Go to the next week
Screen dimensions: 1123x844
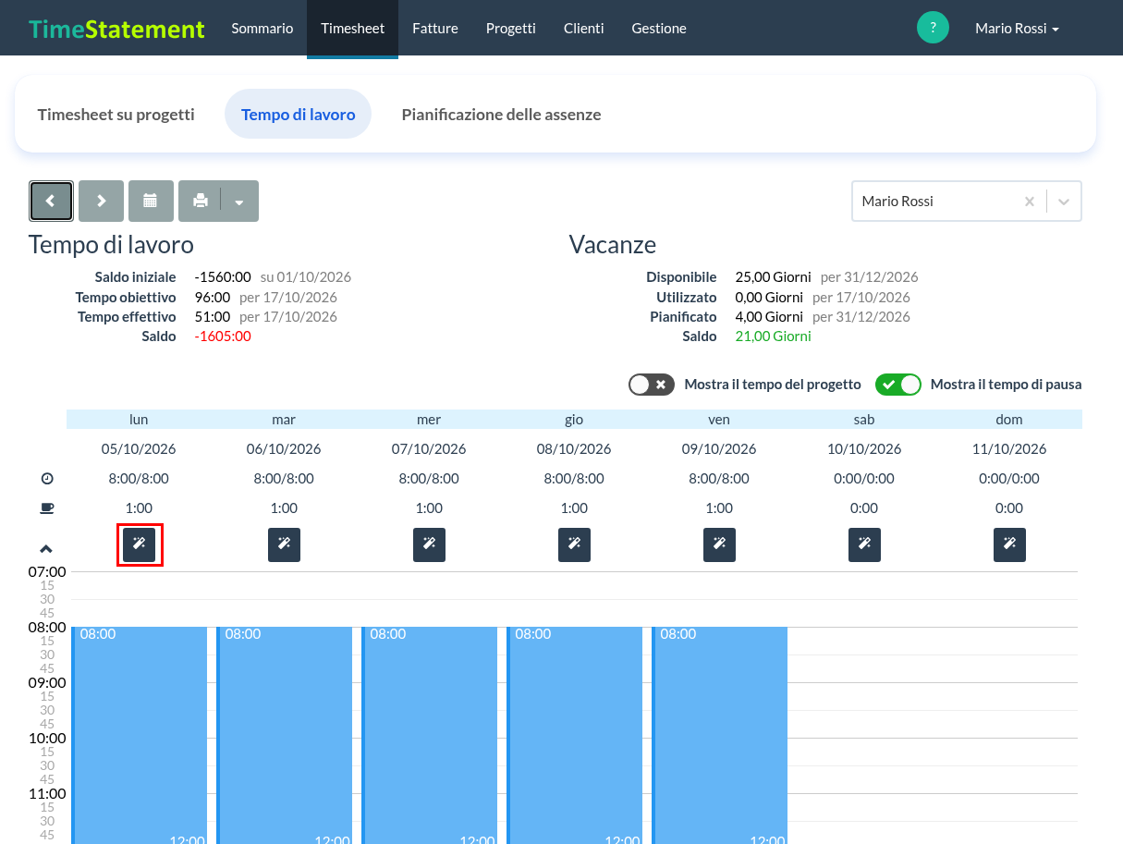coord(101,201)
